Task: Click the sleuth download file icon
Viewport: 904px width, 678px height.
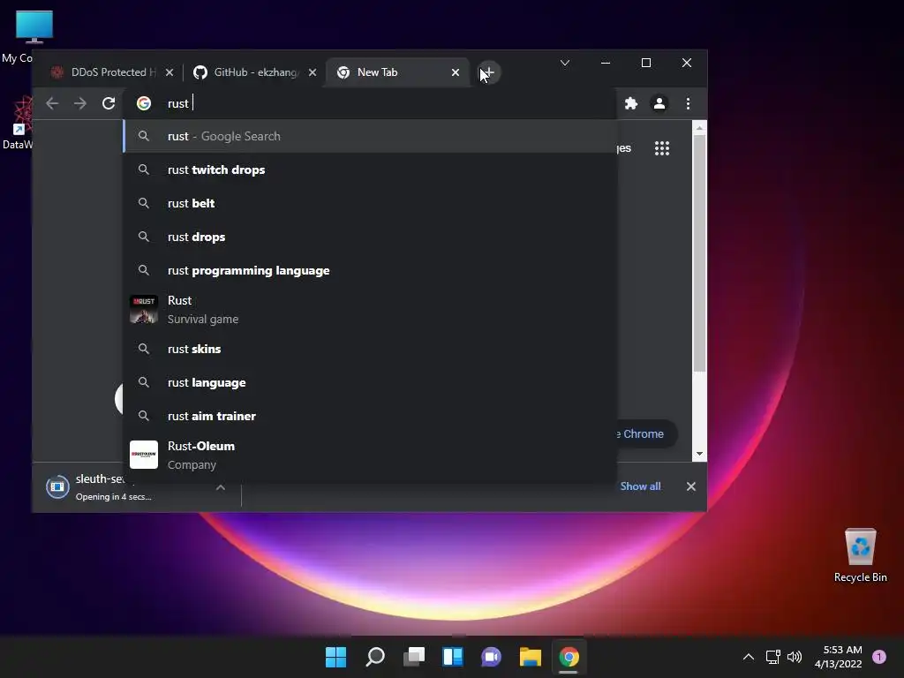Action: point(57,487)
